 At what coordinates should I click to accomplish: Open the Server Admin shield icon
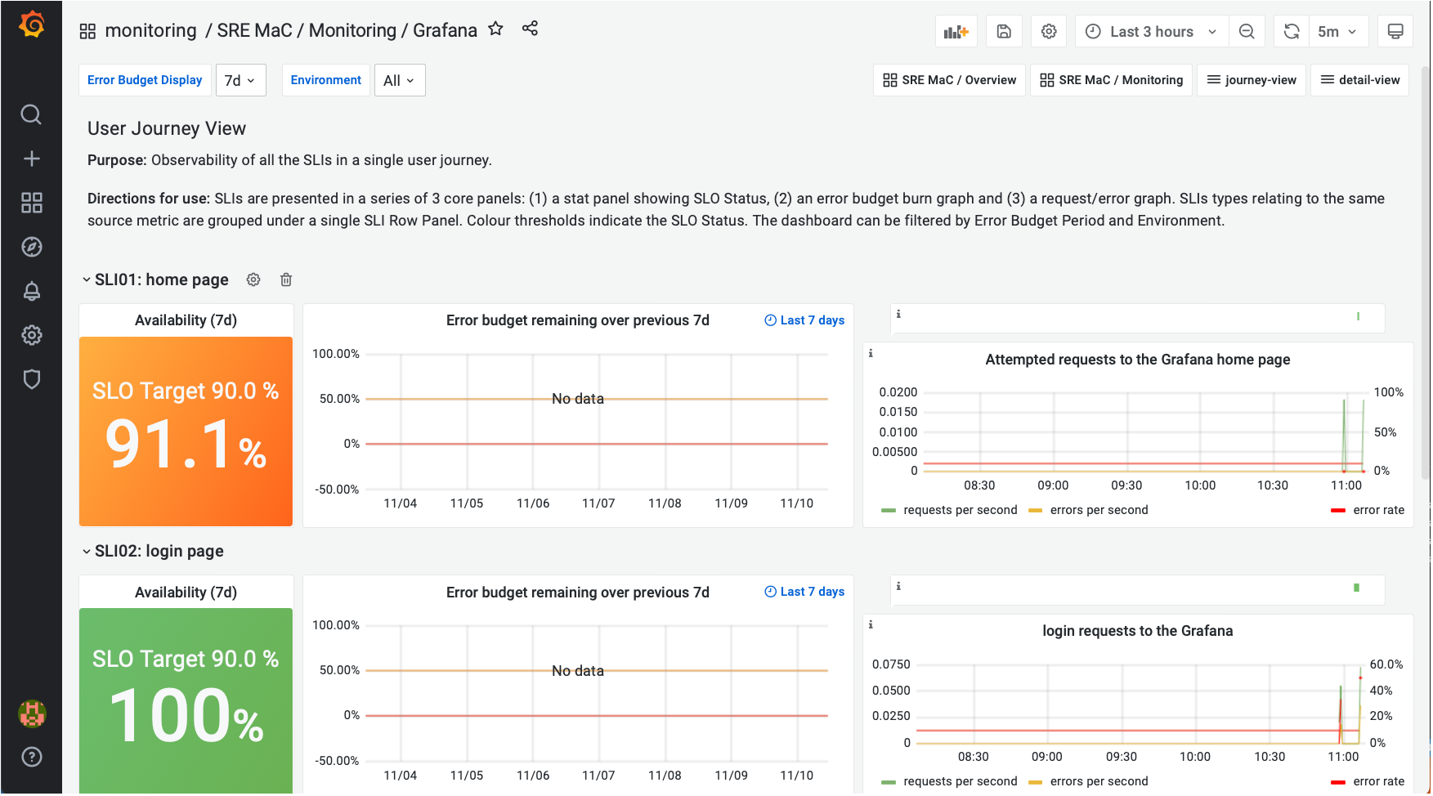31,379
